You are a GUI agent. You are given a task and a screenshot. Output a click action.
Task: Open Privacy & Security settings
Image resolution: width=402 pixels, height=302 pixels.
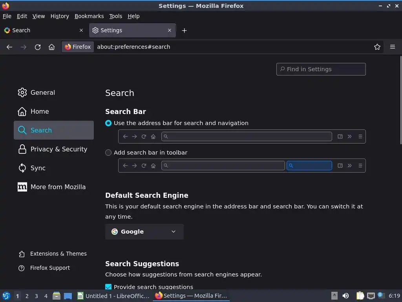[x=53, y=149]
